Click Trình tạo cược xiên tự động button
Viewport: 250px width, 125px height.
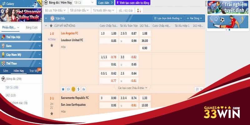132,2
